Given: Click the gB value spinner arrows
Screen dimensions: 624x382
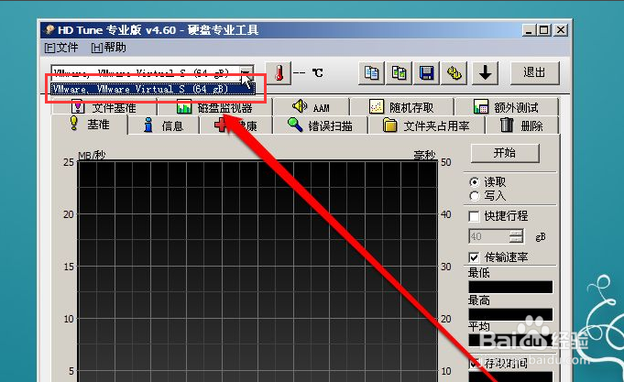Looking at the screenshot, I should [517, 236].
